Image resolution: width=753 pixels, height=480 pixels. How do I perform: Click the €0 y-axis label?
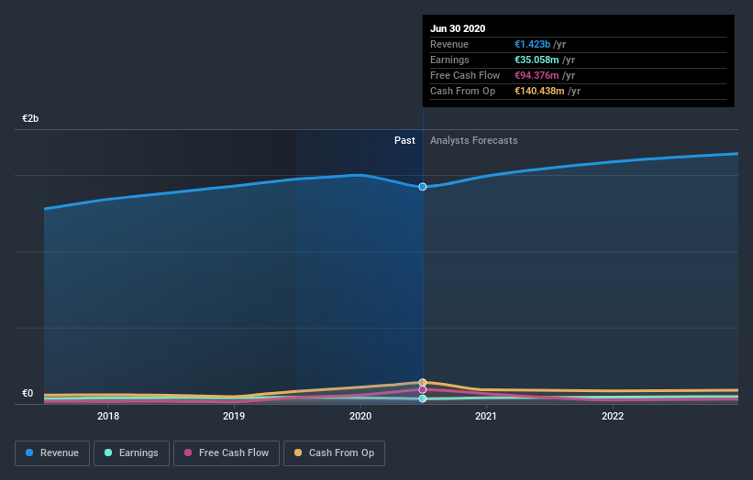[x=28, y=393]
